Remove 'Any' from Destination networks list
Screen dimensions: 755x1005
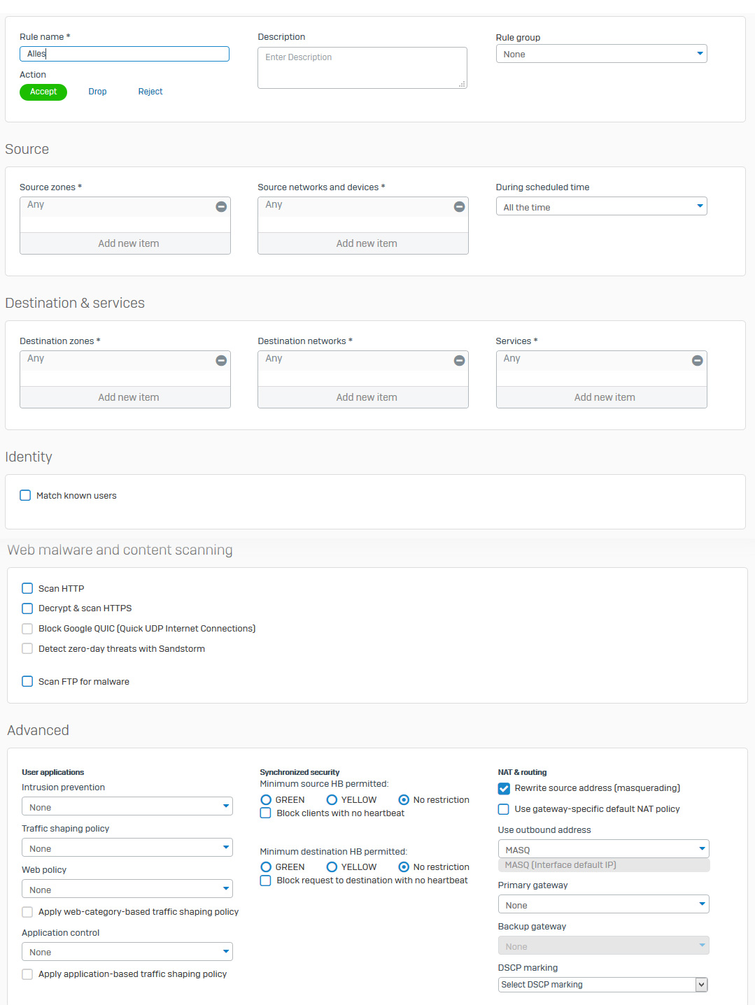pos(459,360)
